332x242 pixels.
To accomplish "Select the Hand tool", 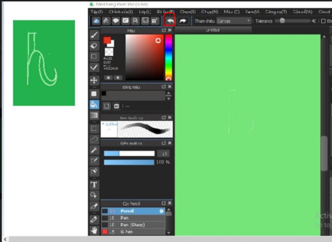I will (x=94, y=230).
